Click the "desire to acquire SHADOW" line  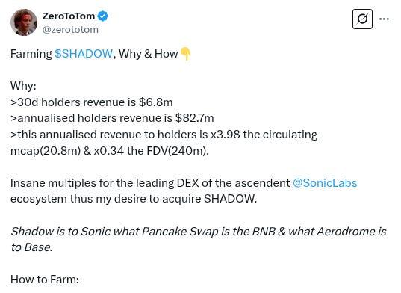(x=134, y=199)
